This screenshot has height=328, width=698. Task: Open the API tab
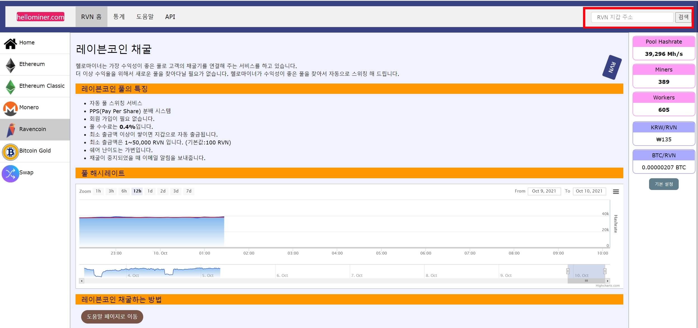point(170,17)
